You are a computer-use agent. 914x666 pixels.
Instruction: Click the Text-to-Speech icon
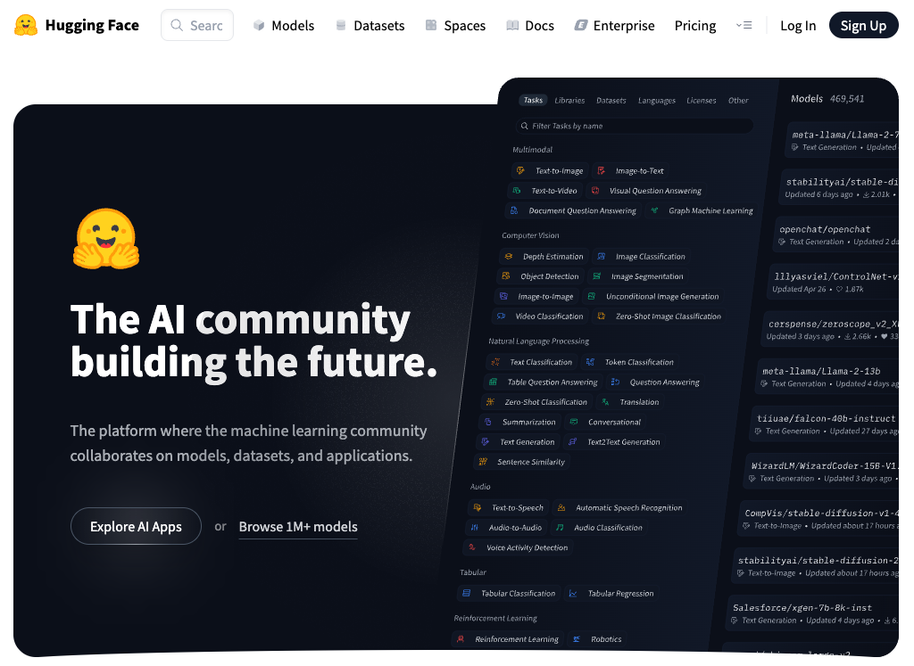[x=478, y=507]
